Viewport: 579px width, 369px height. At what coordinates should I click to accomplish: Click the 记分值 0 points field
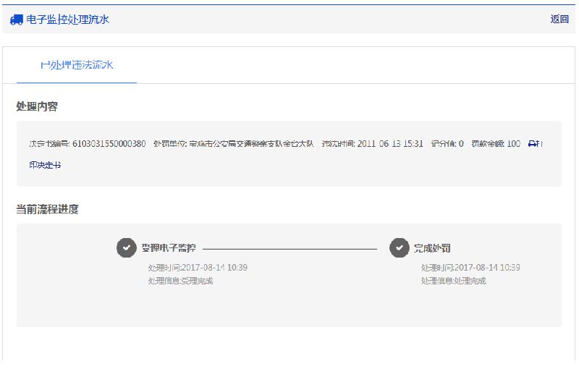(x=447, y=144)
